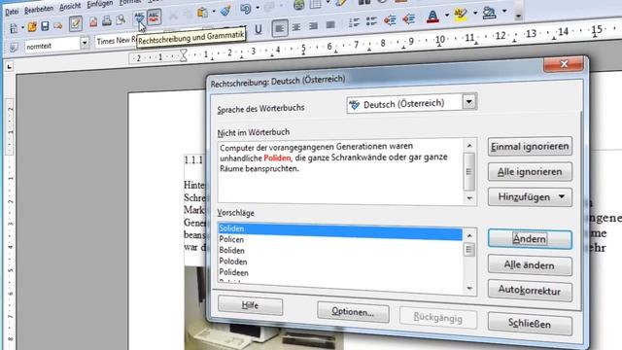
Task: Click Alle ändern button
Action: (530, 265)
